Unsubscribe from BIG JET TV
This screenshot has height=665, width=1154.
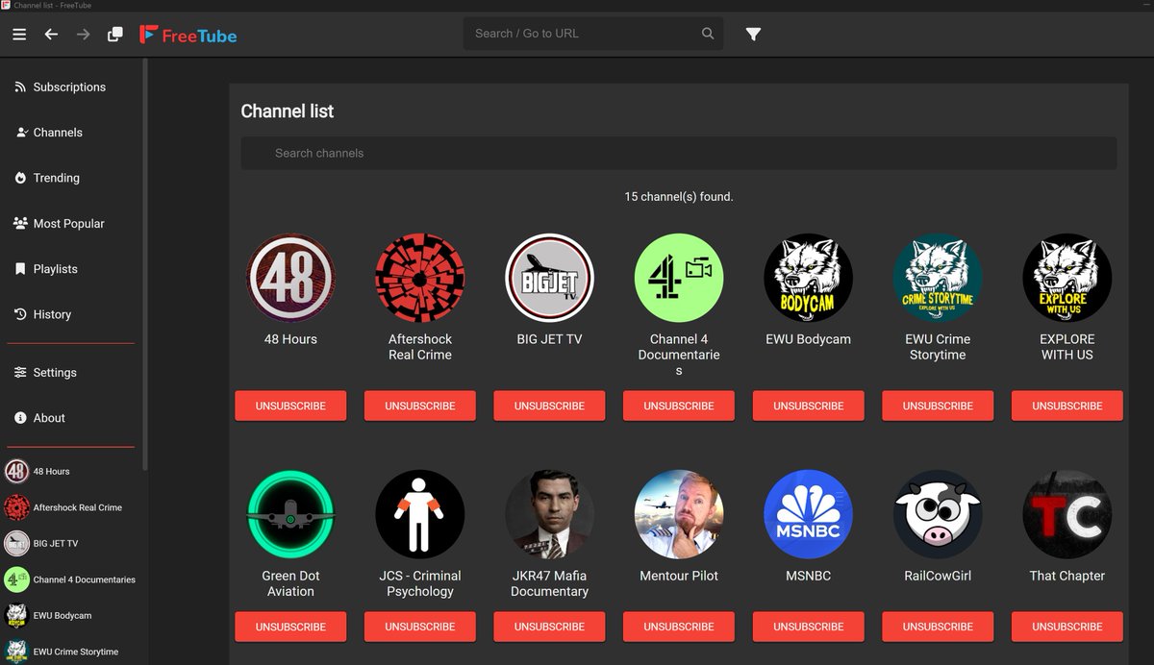pyautogui.click(x=549, y=406)
